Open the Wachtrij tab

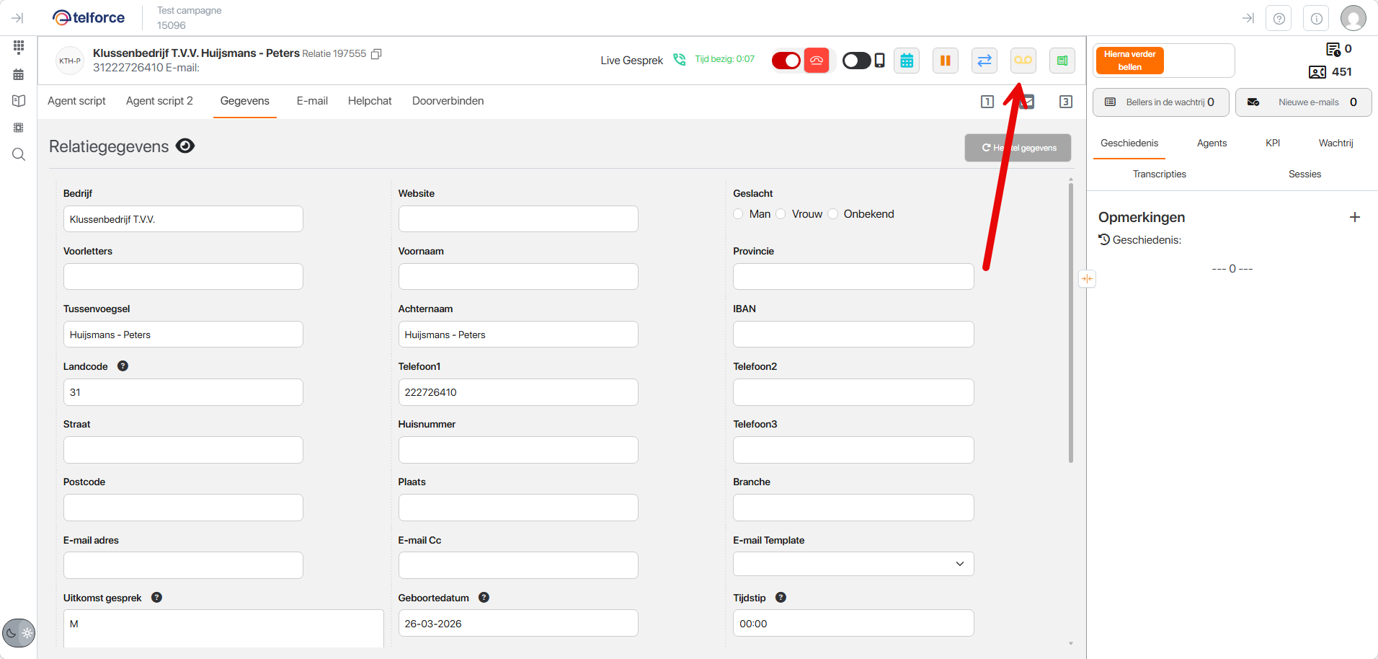1335,143
